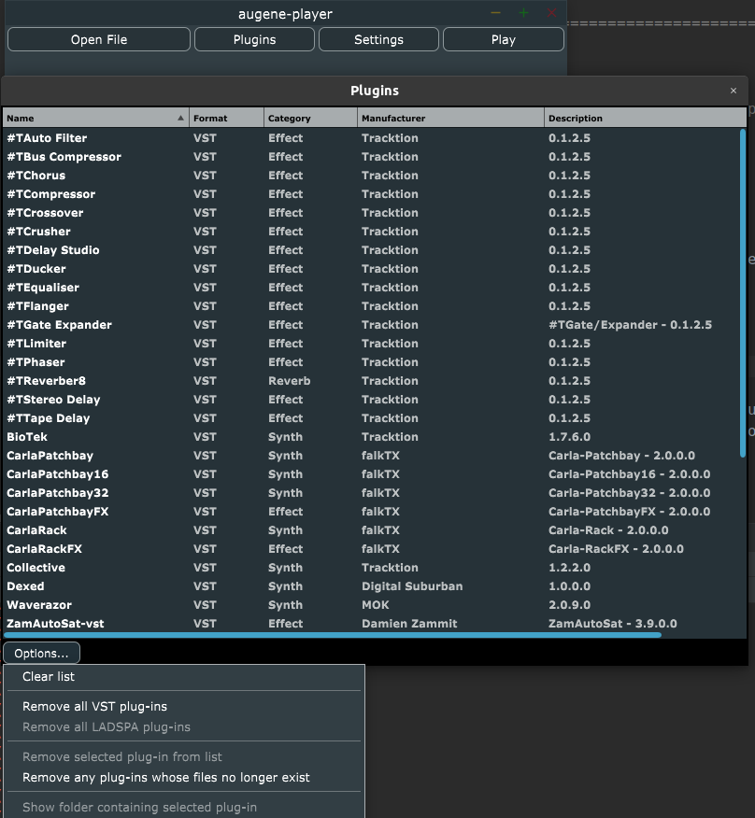Click the Reverb category cell
The image size is (755, 818).
290,381
